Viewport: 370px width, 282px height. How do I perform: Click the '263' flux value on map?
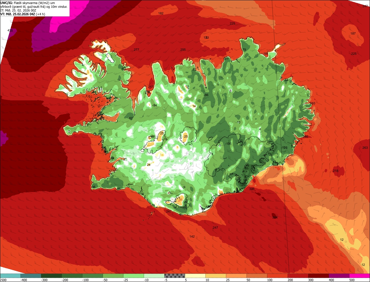click(x=365, y=148)
